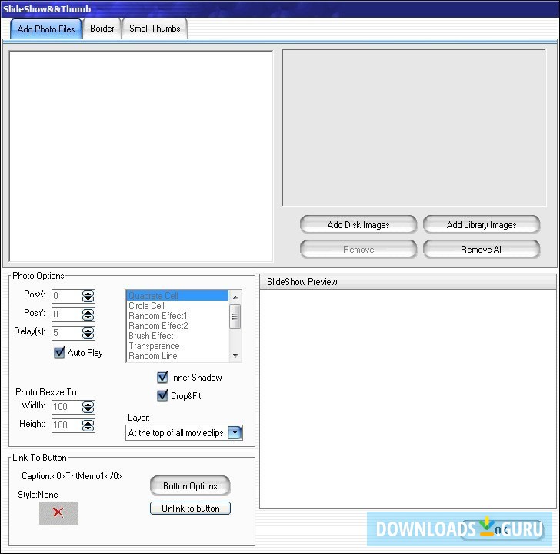The image size is (560, 554).
Task: Focus the PosY input field
Action: coord(67,314)
